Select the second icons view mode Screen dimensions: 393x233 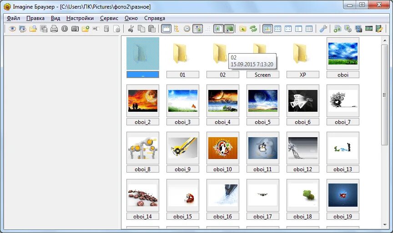[278, 29]
